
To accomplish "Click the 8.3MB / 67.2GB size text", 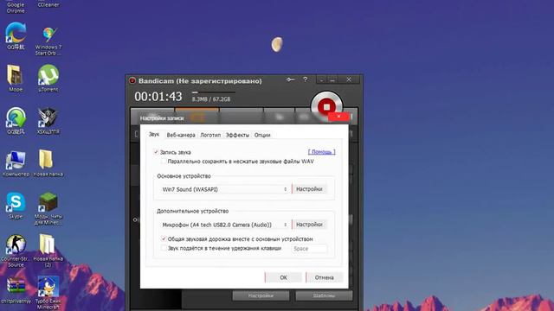I will 211,99.
